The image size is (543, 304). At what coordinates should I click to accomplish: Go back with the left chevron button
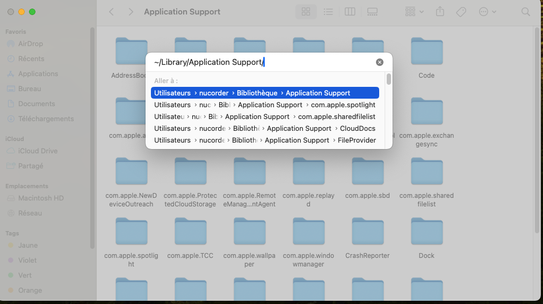point(112,12)
